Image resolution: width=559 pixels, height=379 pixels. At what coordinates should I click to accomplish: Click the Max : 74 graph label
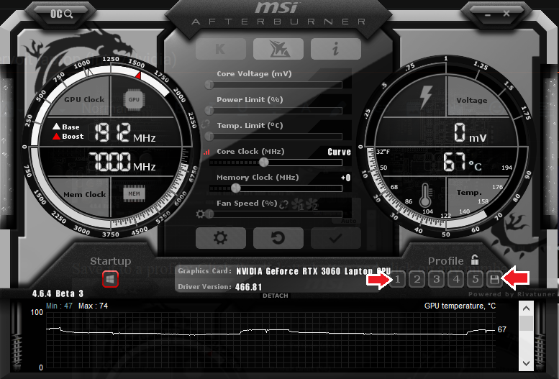[93, 306]
